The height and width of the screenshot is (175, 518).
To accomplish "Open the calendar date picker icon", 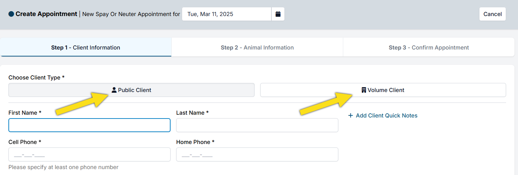I will (278, 14).
